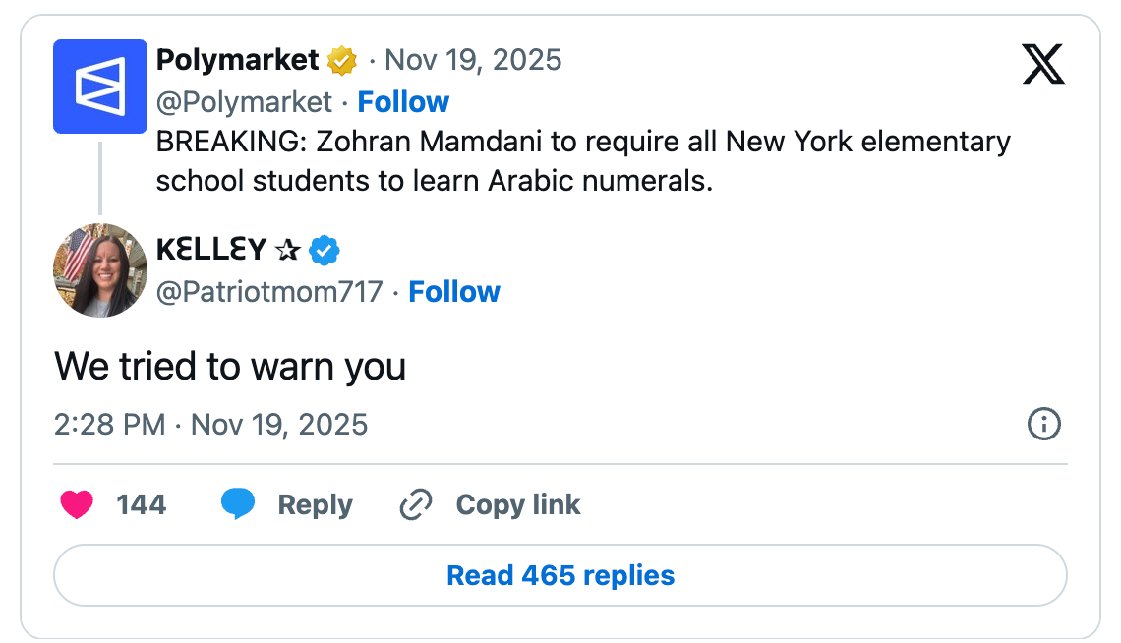Click the KELLEY display name
The height and width of the screenshot is (643, 1121).
point(211,251)
